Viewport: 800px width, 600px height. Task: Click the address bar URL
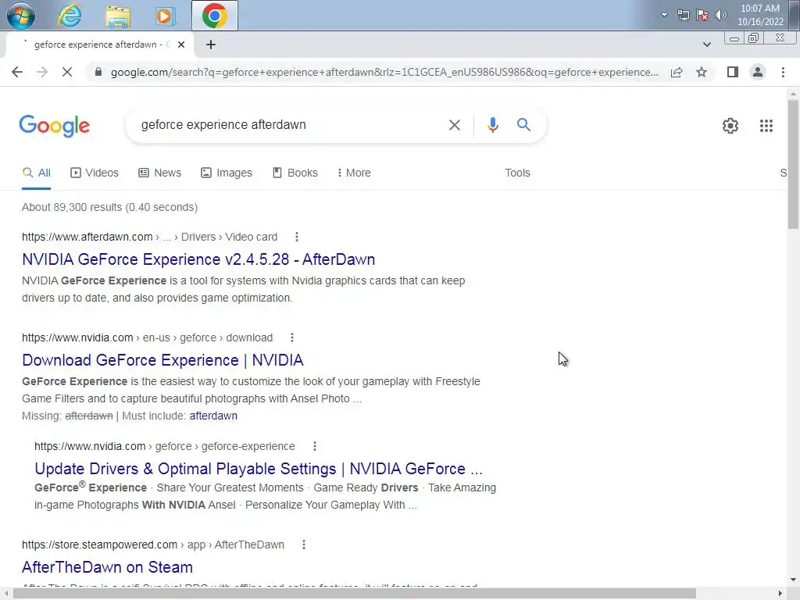[384, 72]
